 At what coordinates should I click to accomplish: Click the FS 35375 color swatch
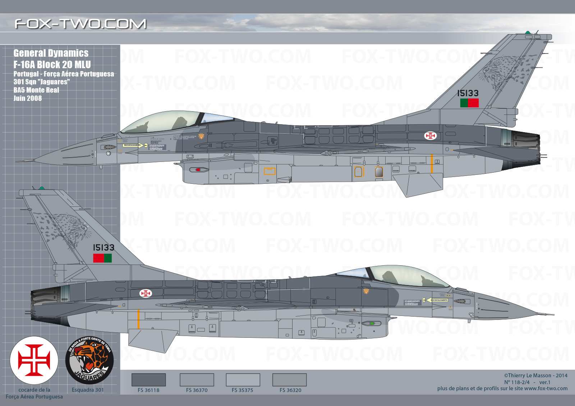pos(243,380)
